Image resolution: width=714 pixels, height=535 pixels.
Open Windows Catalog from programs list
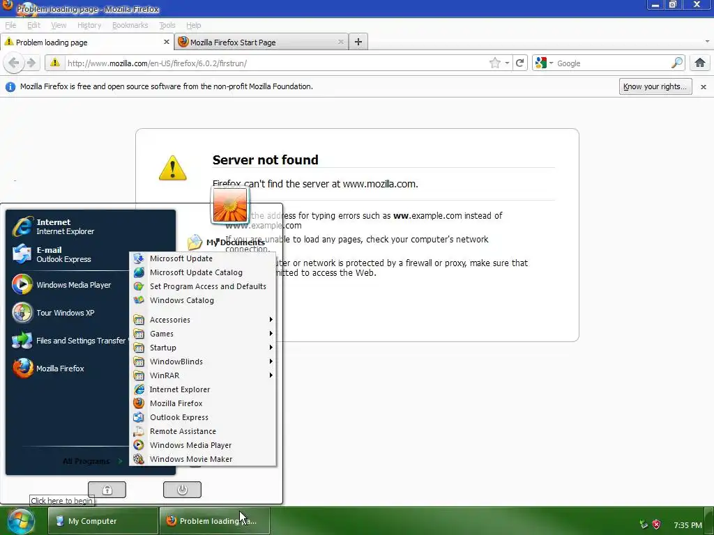(x=203, y=300)
